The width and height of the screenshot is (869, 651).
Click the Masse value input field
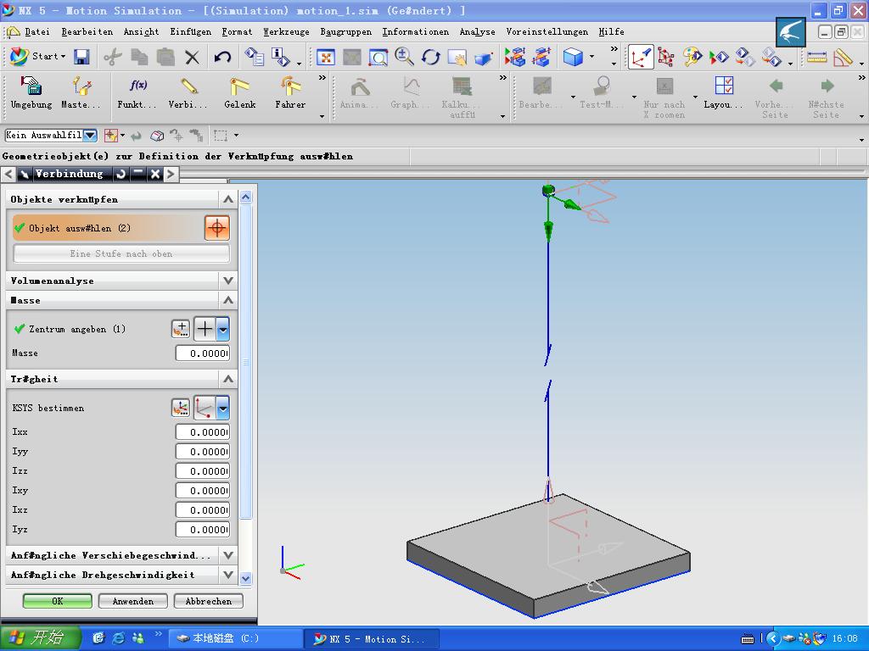(x=202, y=353)
